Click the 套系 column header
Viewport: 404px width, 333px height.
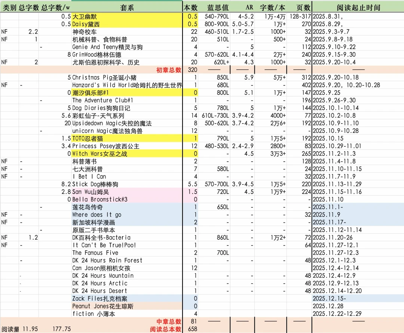click(127, 7)
